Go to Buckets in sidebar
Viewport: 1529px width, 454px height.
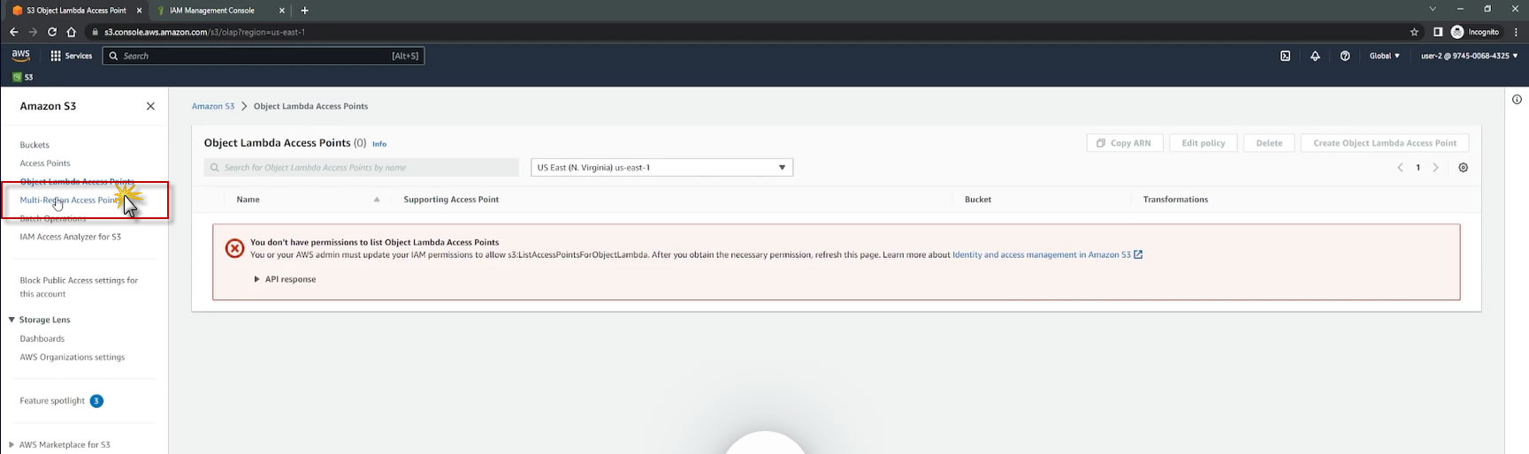34,145
